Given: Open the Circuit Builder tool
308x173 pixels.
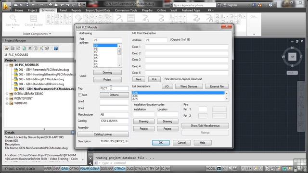Looking at the screenshot, I should coord(34,21).
